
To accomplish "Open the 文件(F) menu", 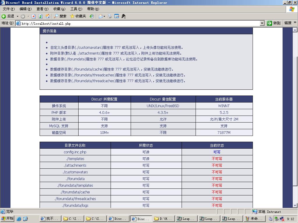I will pos(9,9).
